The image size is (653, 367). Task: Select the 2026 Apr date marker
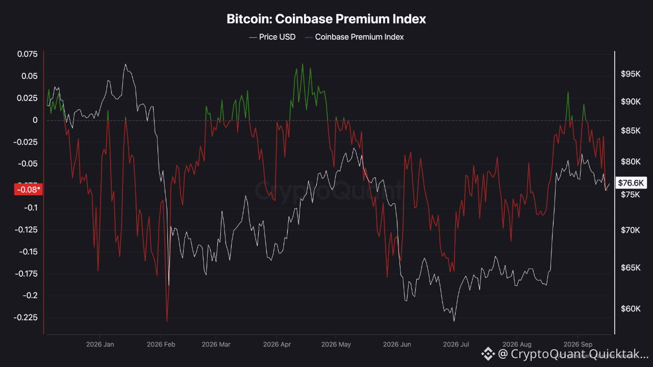pyautogui.click(x=277, y=345)
